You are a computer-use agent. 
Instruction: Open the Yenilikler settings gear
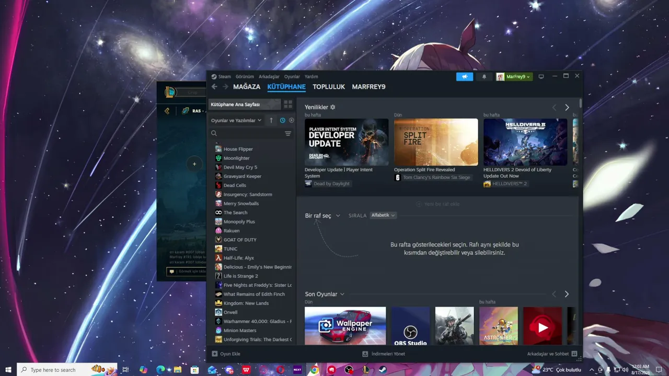click(332, 107)
